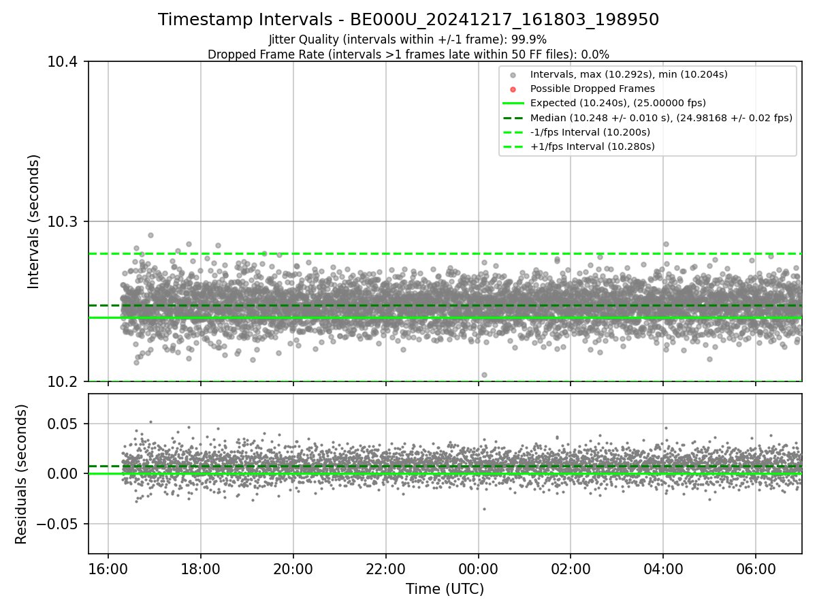Click the 22:00 time tick label
This screenshot has height=613, width=817.
386,569
